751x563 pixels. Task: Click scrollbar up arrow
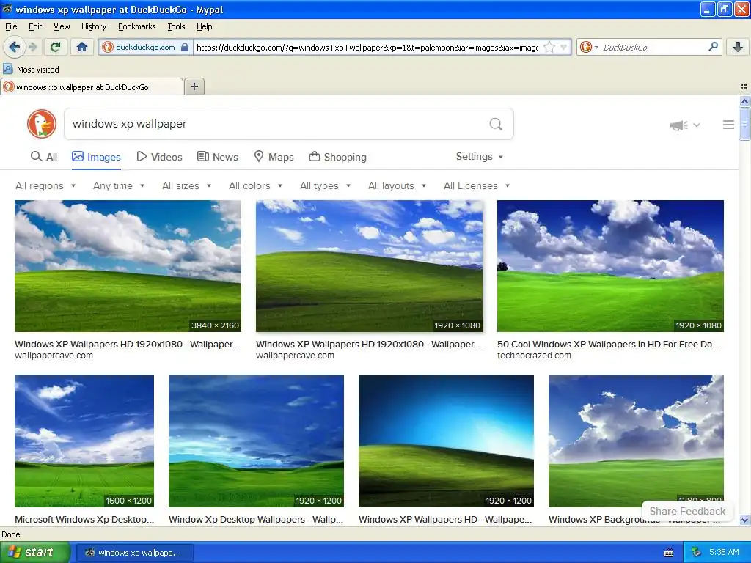(x=744, y=101)
